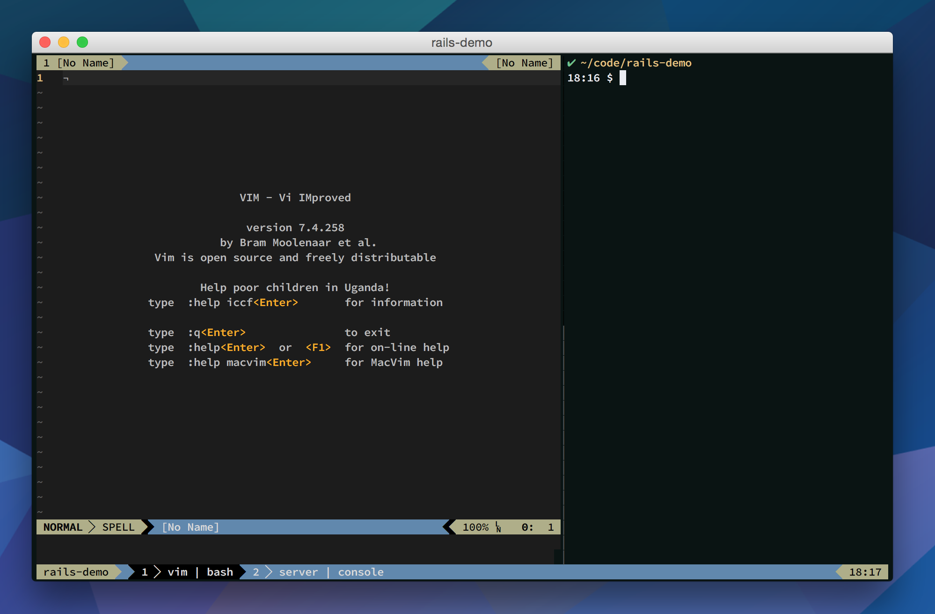The width and height of the screenshot is (935, 614).
Task: Click the right '[No Name]' tabline label
Action: [525, 63]
